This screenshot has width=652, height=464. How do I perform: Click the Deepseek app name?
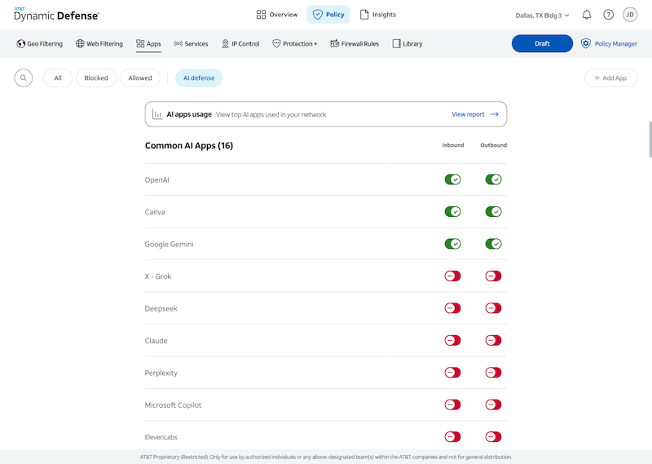point(161,309)
